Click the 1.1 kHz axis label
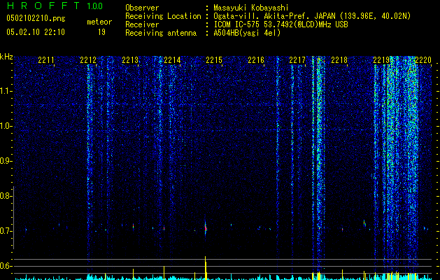Screen dimensions: 440x280 coord(6,91)
